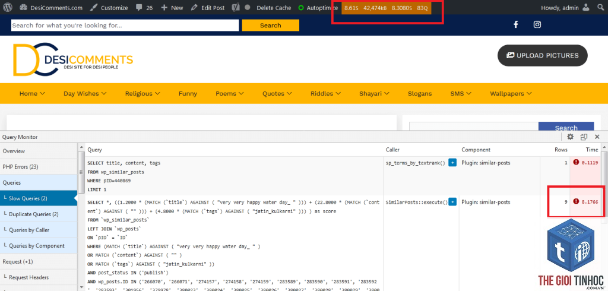Close the Query Monitor panel
The height and width of the screenshot is (291, 608).
pyautogui.click(x=597, y=137)
